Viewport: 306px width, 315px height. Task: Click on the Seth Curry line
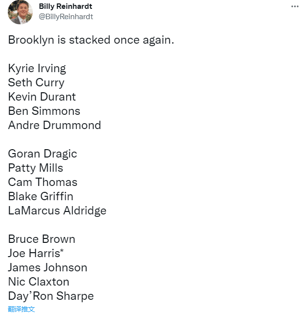36,82
